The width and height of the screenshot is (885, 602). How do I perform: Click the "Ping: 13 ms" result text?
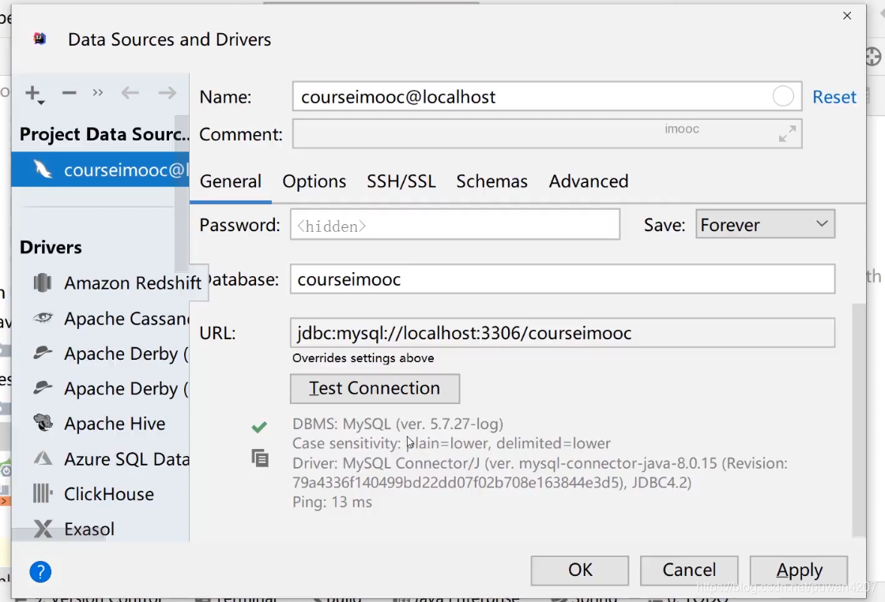click(x=332, y=503)
